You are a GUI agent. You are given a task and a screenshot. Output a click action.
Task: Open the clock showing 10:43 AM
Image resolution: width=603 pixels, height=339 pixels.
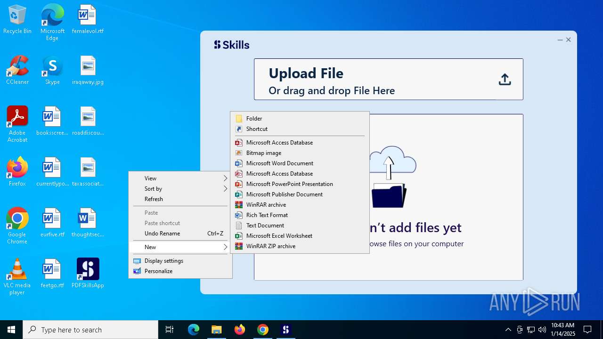[563, 330]
